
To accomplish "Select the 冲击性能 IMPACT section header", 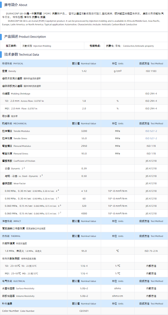I will [x=11, y=221].
